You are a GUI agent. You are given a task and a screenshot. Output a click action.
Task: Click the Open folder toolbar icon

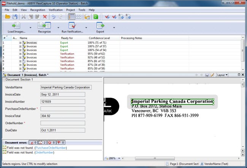pyautogui.click(x=8, y=17)
